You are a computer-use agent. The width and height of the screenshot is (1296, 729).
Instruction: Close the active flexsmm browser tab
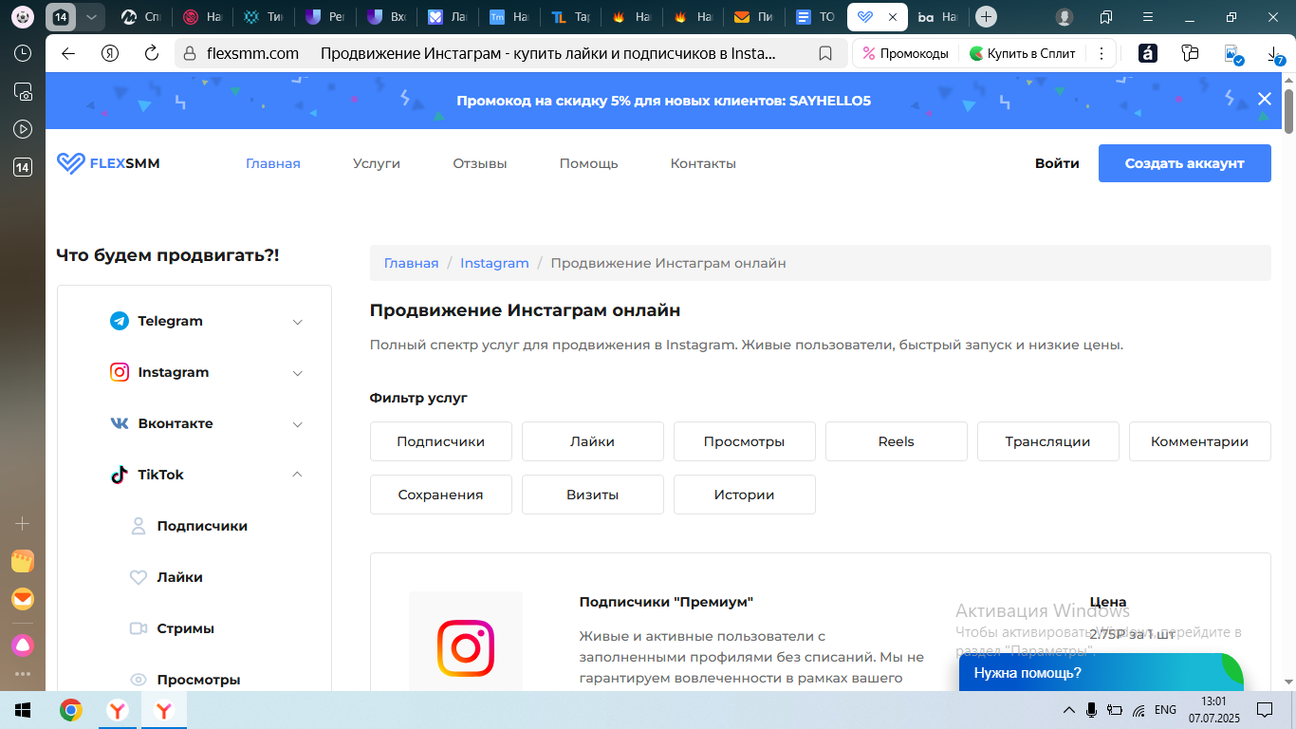[x=892, y=17]
